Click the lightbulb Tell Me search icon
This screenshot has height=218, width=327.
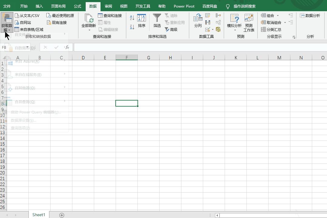tap(228, 6)
